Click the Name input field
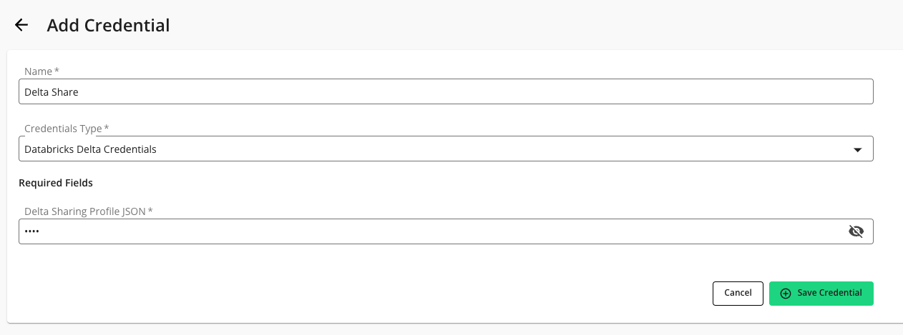903x335 pixels. pyautogui.click(x=445, y=91)
